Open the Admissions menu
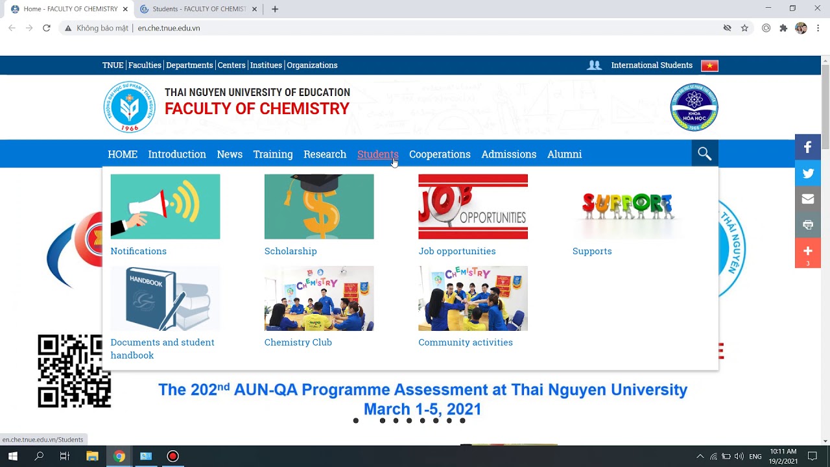The image size is (830, 467). pos(508,154)
